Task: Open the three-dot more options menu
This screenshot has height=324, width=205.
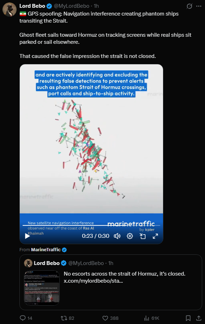Action: [199, 6]
